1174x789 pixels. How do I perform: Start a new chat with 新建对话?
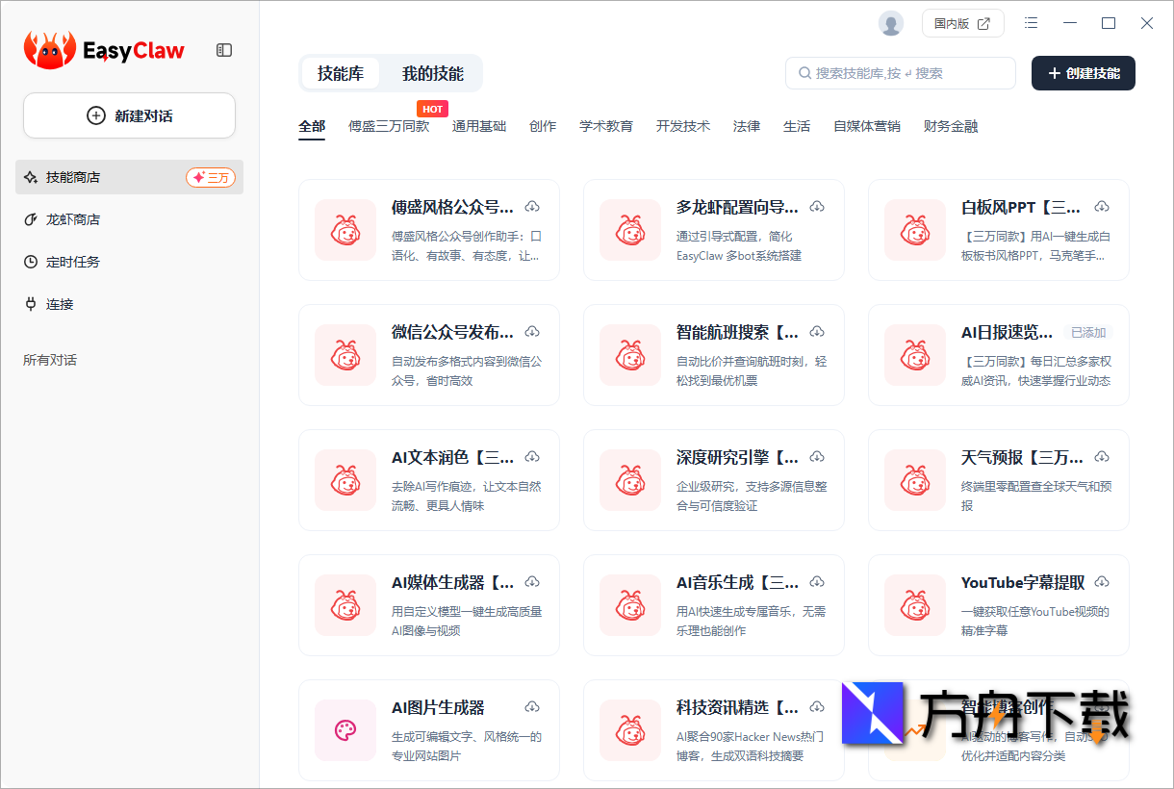tap(128, 115)
